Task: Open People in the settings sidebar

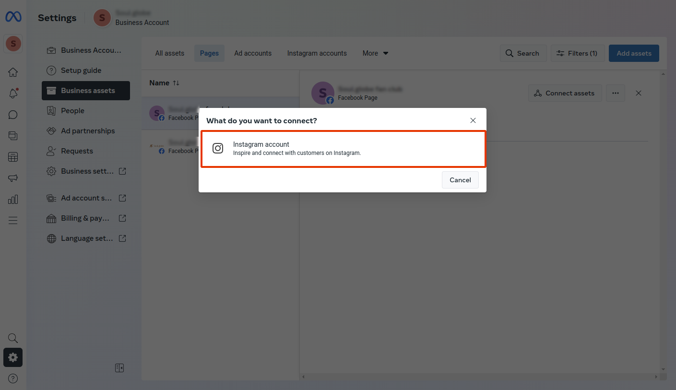Action: [x=72, y=111]
